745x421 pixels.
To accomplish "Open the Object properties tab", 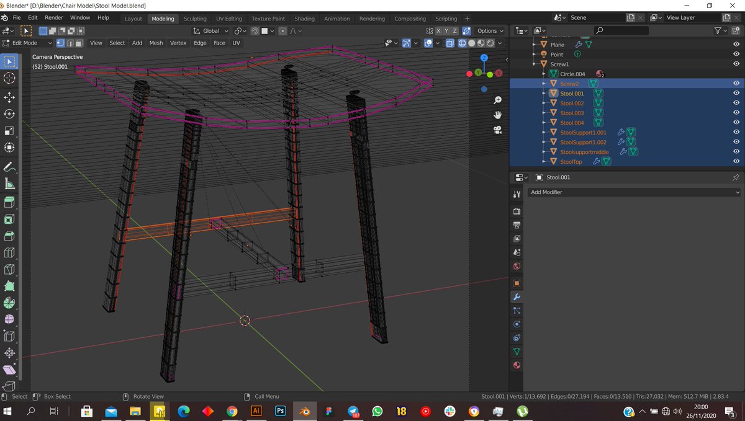I will [517, 283].
